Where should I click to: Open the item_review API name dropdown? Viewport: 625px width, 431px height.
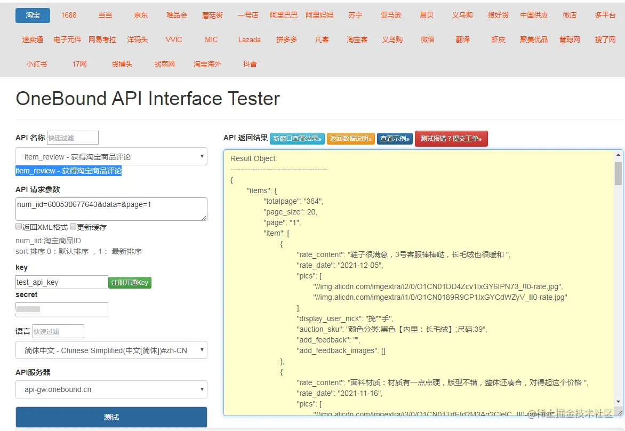(111, 156)
